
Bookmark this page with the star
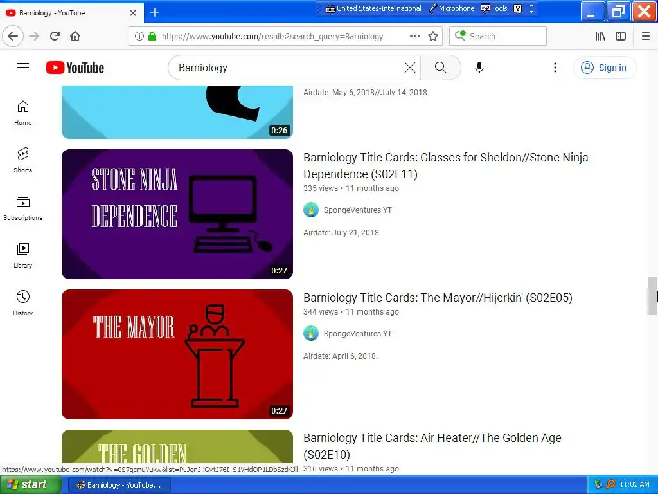pyautogui.click(x=433, y=36)
